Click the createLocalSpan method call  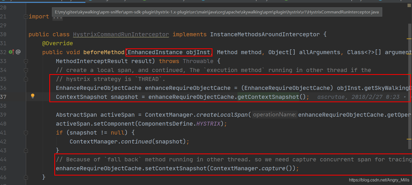point(222,115)
